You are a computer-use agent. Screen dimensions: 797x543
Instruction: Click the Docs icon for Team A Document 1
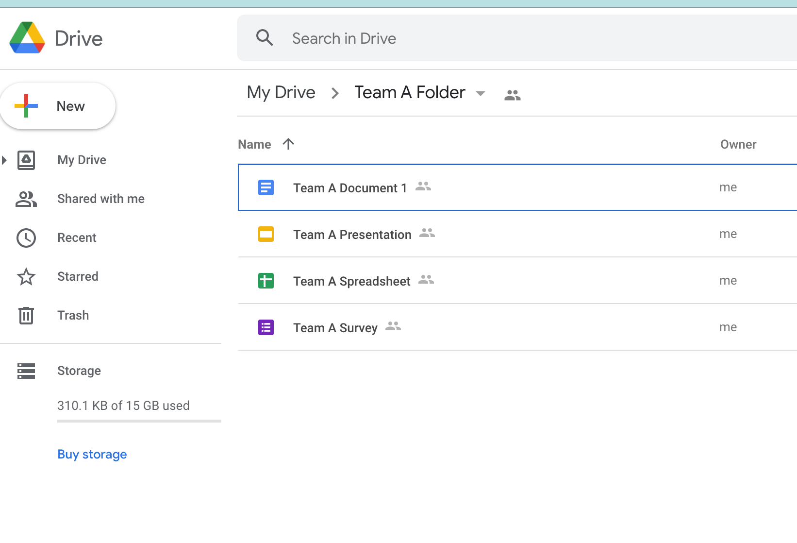click(x=266, y=187)
